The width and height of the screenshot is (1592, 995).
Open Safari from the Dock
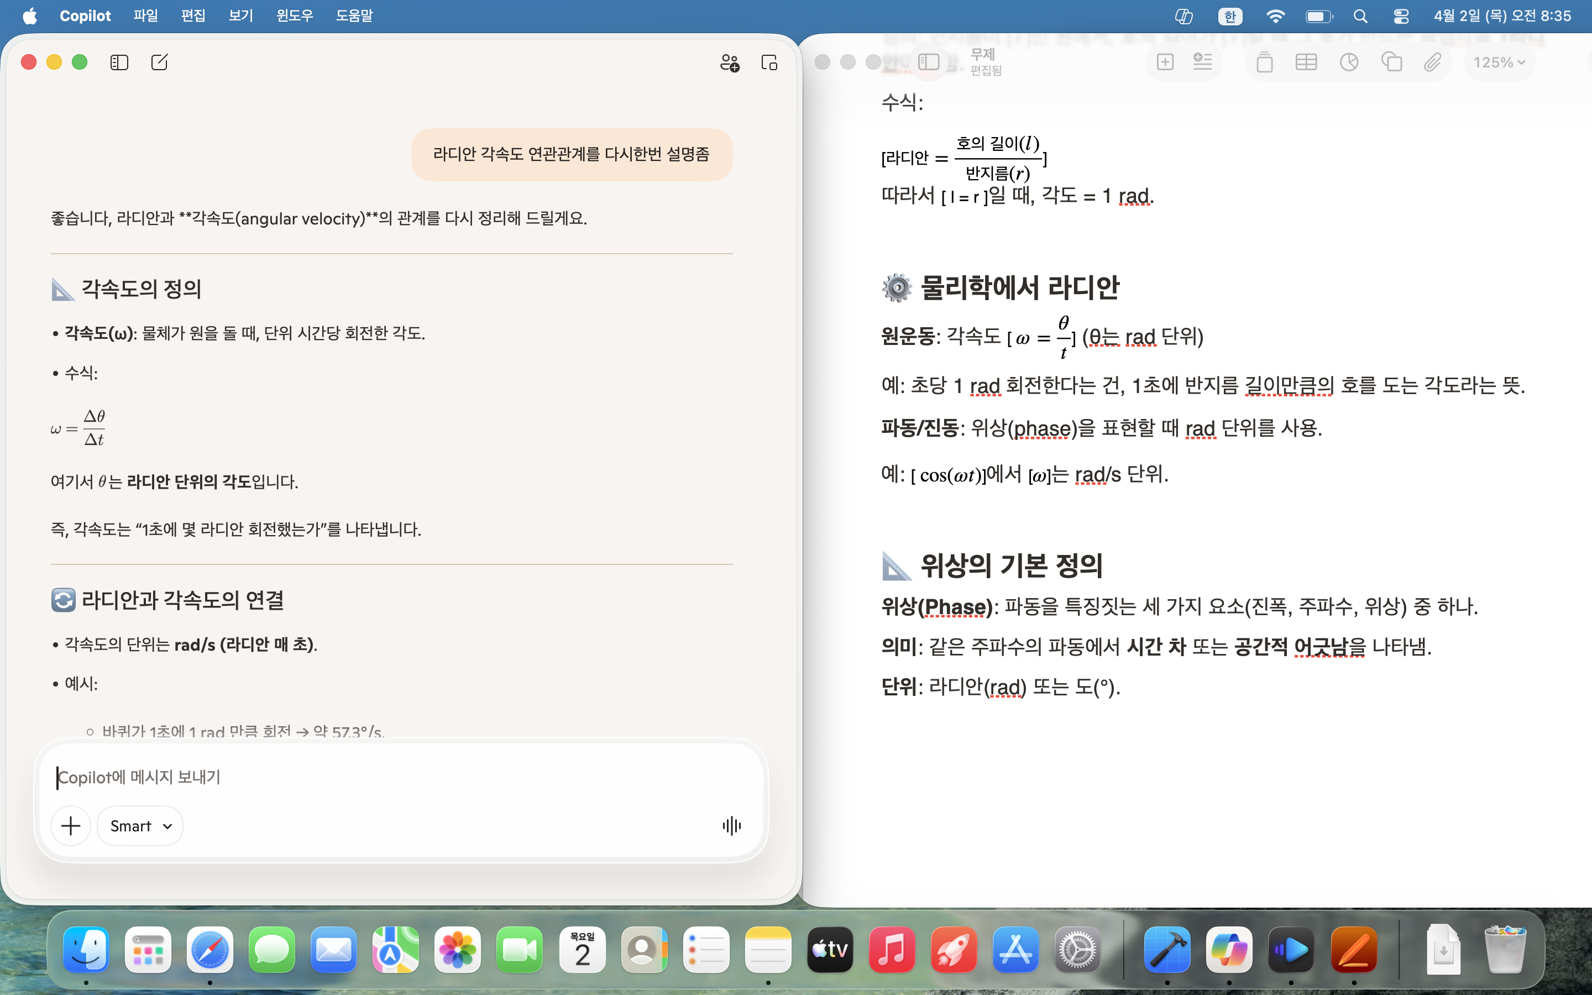209,950
